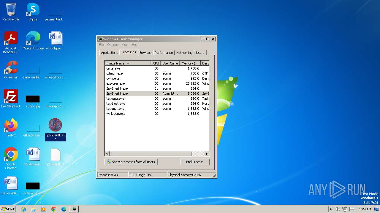Open the View menu in Task Manager
This screenshot has width=380, height=213.
click(x=125, y=45)
